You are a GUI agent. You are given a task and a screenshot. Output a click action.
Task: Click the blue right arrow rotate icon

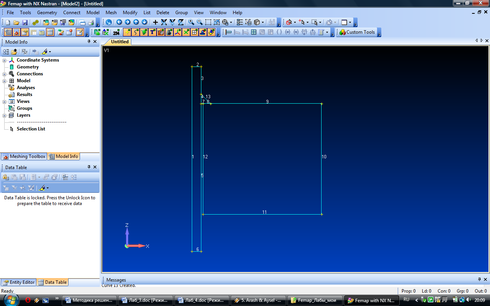click(x=127, y=23)
